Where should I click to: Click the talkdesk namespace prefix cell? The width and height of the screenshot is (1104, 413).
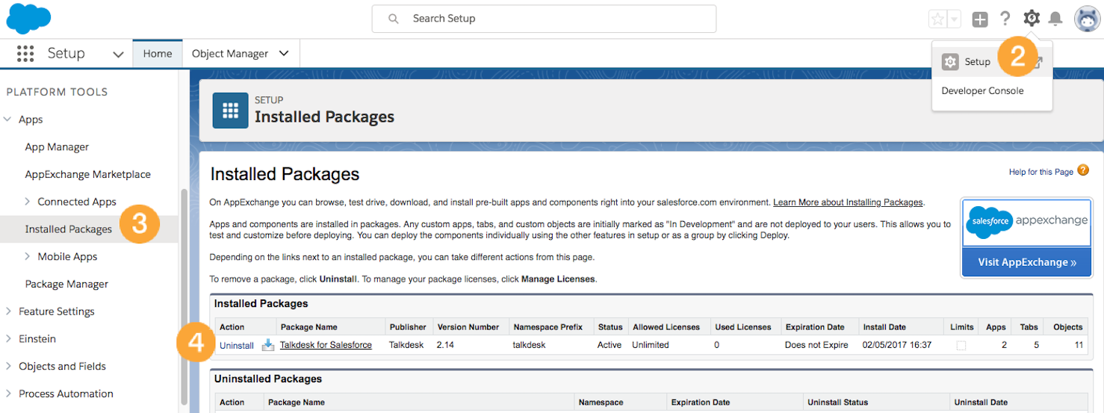coord(529,345)
